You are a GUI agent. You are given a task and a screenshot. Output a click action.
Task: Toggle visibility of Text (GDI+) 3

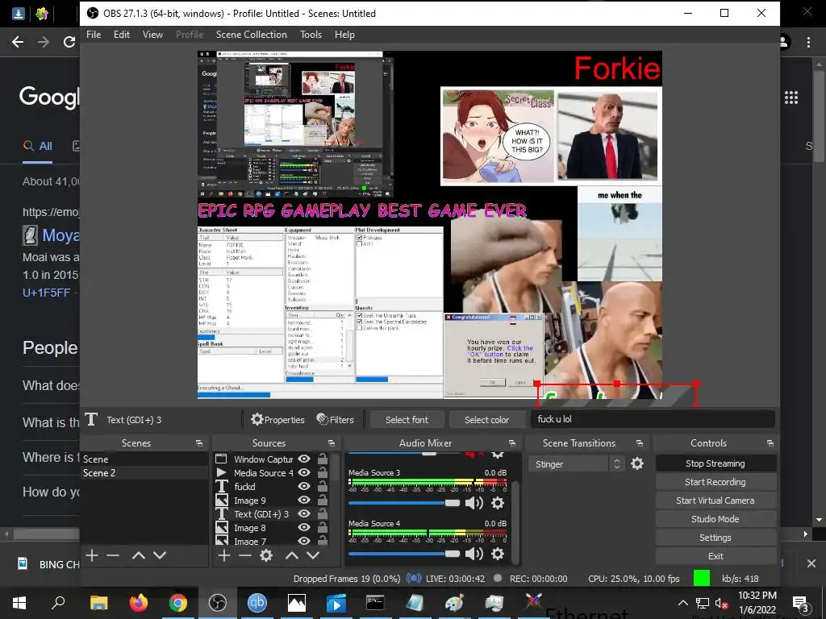[304, 513]
